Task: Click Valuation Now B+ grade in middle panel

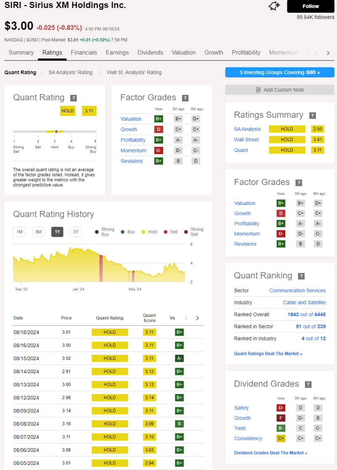Action: click(x=159, y=119)
